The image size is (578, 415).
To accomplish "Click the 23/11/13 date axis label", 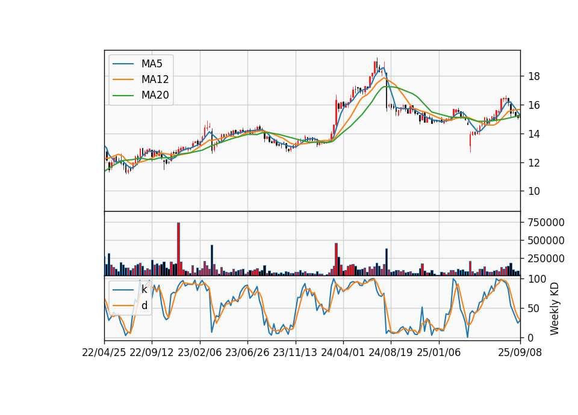I will tap(295, 352).
